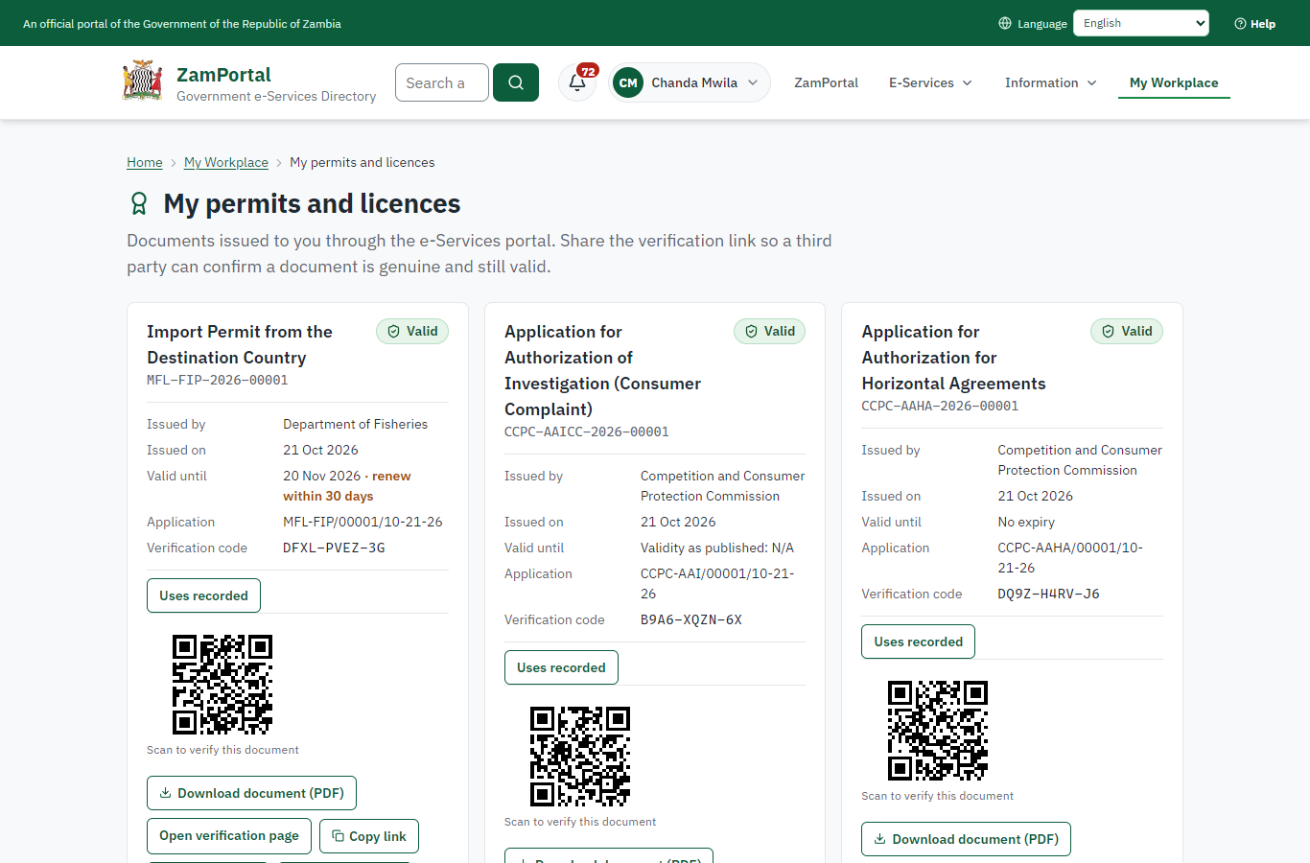Copy link for Import Permit
1310x863 pixels.
pos(369,836)
